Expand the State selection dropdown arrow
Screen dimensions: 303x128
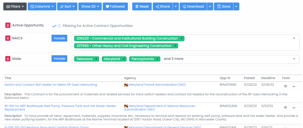(x=294, y=59)
